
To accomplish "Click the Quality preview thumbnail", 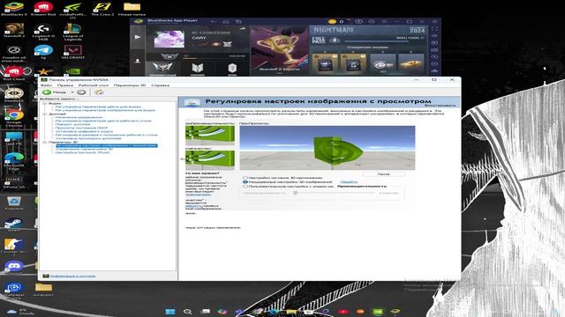I will coord(210,160).
